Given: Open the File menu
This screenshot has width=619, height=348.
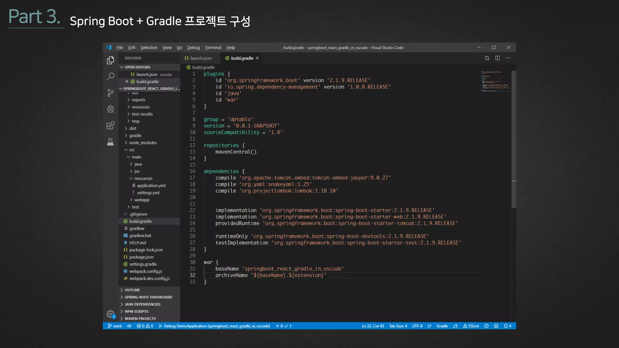Looking at the screenshot, I should coord(120,48).
